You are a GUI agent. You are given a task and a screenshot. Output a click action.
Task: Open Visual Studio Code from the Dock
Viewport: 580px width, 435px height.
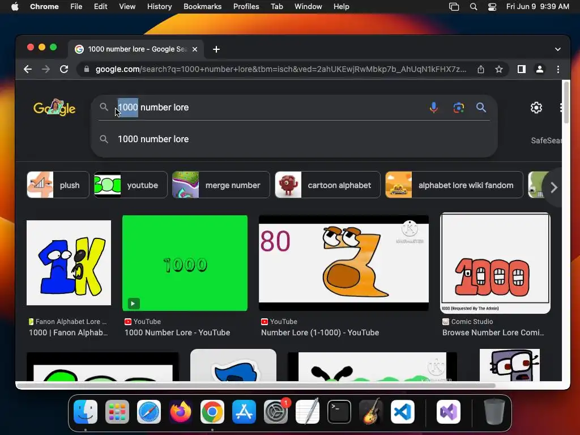point(403,412)
